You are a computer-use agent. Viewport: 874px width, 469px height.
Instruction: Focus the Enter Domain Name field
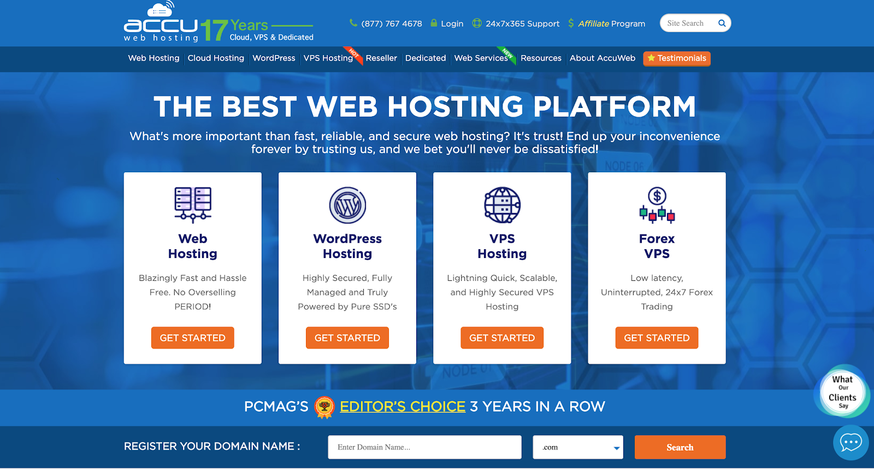(x=425, y=447)
